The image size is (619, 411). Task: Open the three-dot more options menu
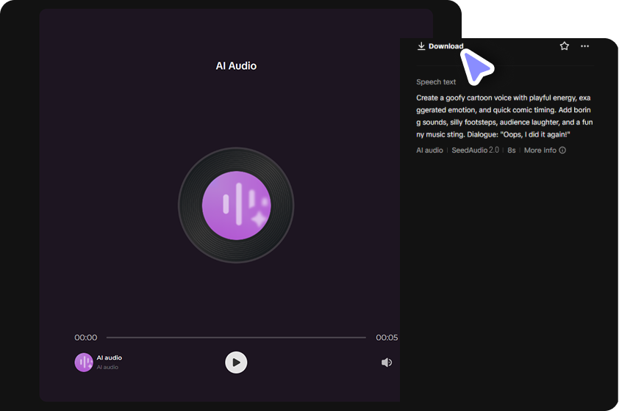[584, 46]
